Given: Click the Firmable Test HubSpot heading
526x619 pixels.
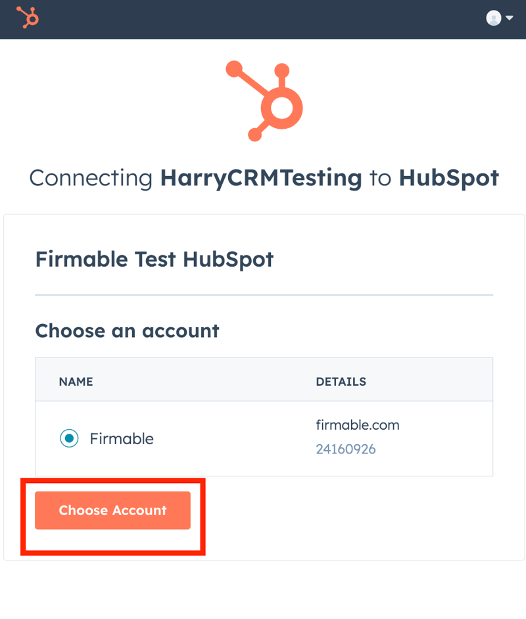Looking at the screenshot, I should tap(155, 259).
